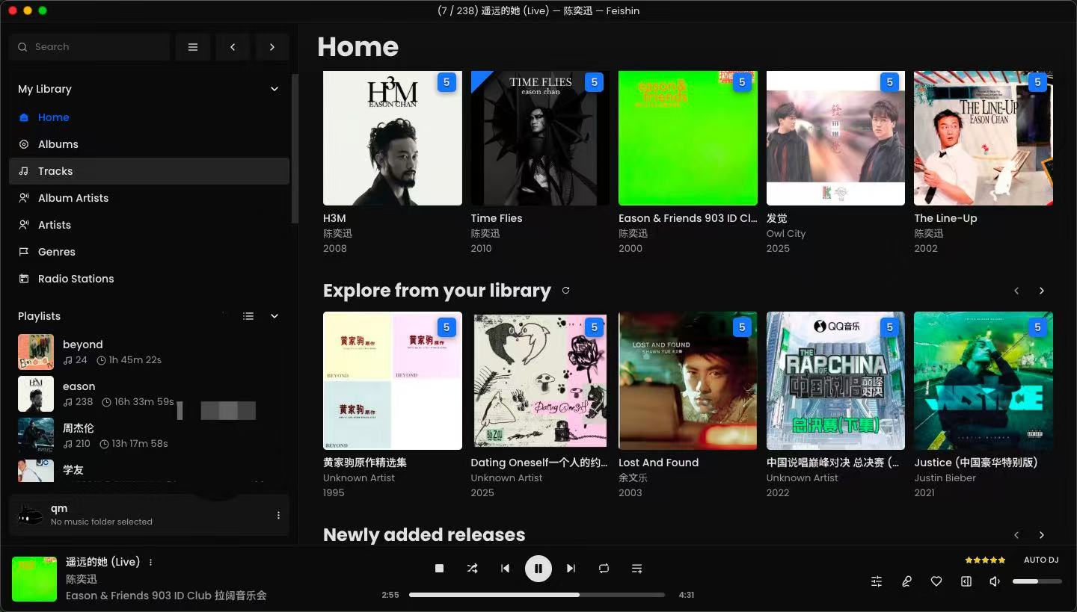
Task: Open the 黄家驹原作精选集 album cover
Action: pyautogui.click(x=393, y=380)
